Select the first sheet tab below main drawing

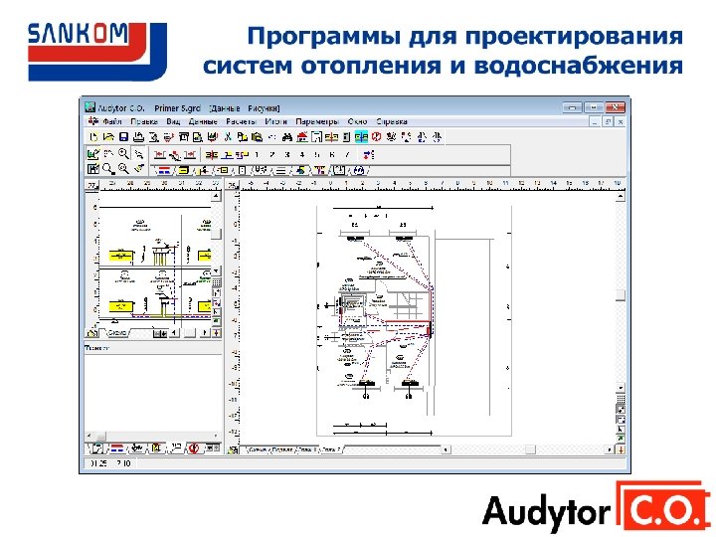pos(257,449)
